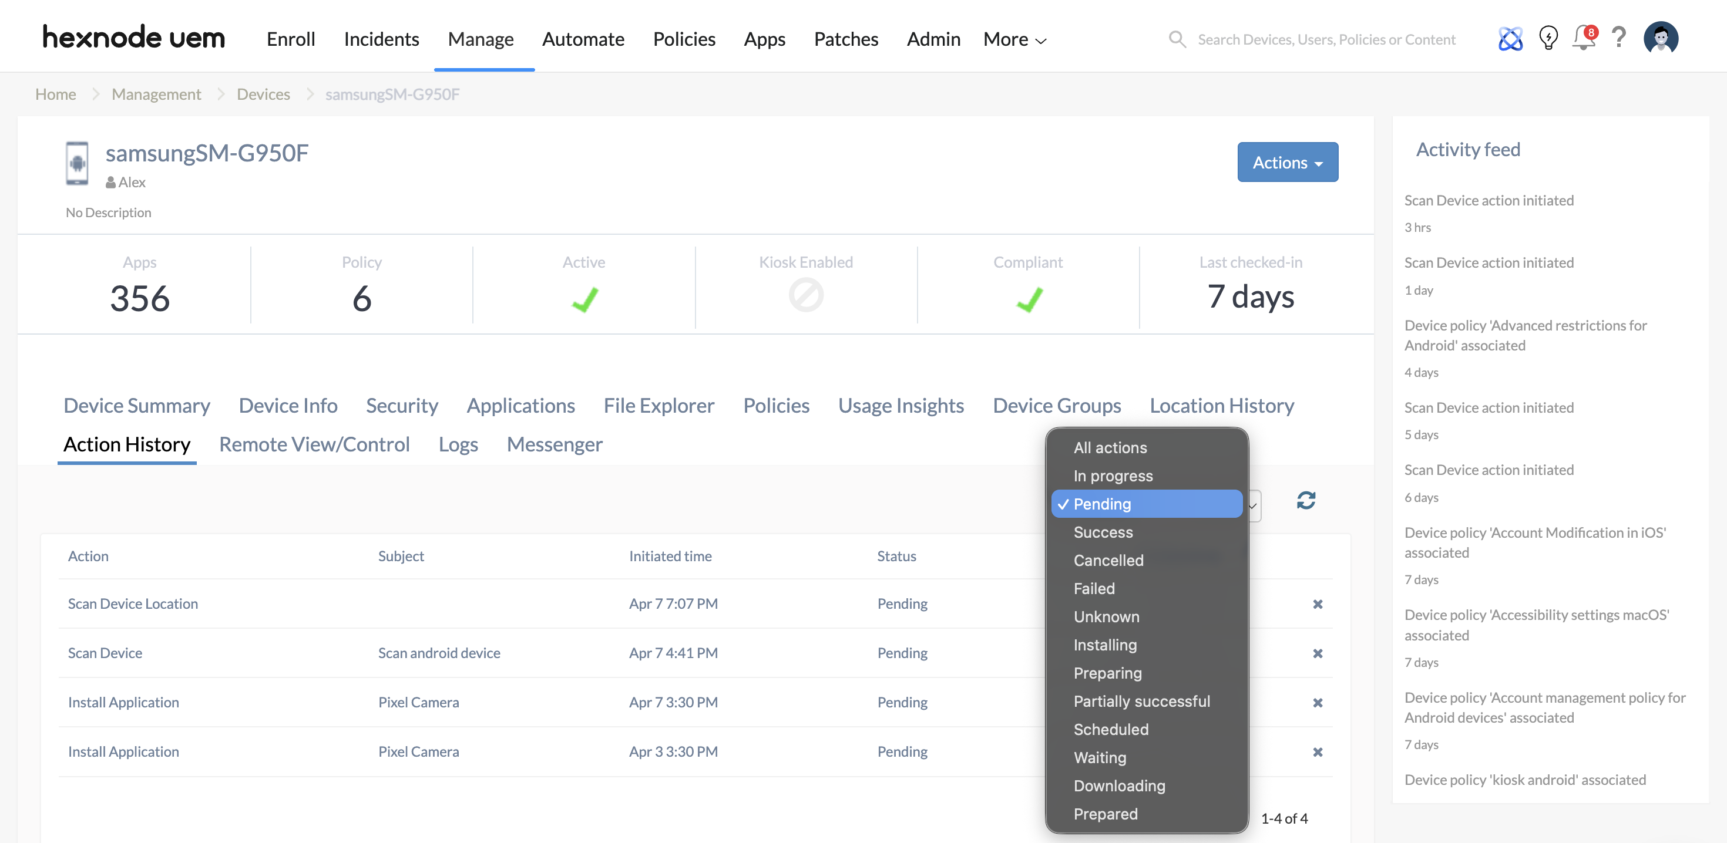Click the Scan Device action link

coord(105,653)
